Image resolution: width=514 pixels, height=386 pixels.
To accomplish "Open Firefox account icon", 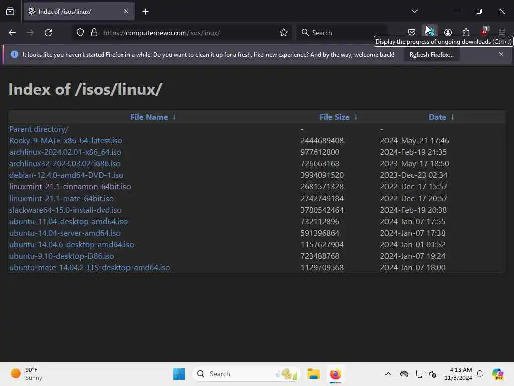I will pos(448,32).
